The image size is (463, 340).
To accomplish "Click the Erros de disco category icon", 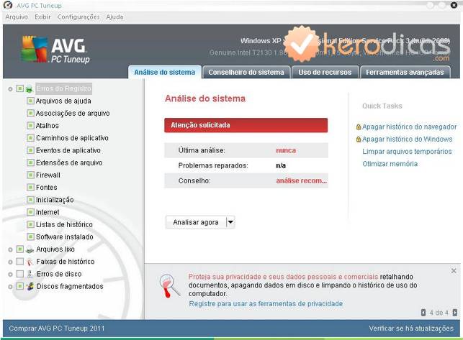I will tap(30, 274).
